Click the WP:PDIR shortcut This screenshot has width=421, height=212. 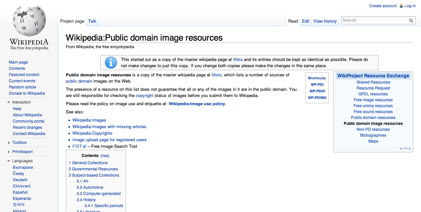point(317,91)
